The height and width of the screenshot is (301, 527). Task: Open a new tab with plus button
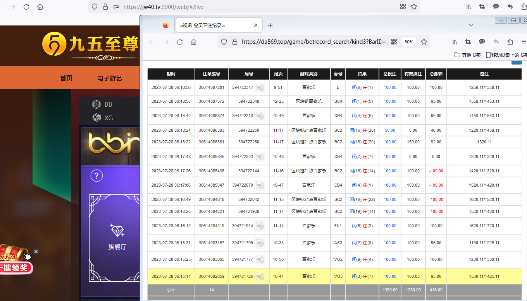[x=270, y=25]
